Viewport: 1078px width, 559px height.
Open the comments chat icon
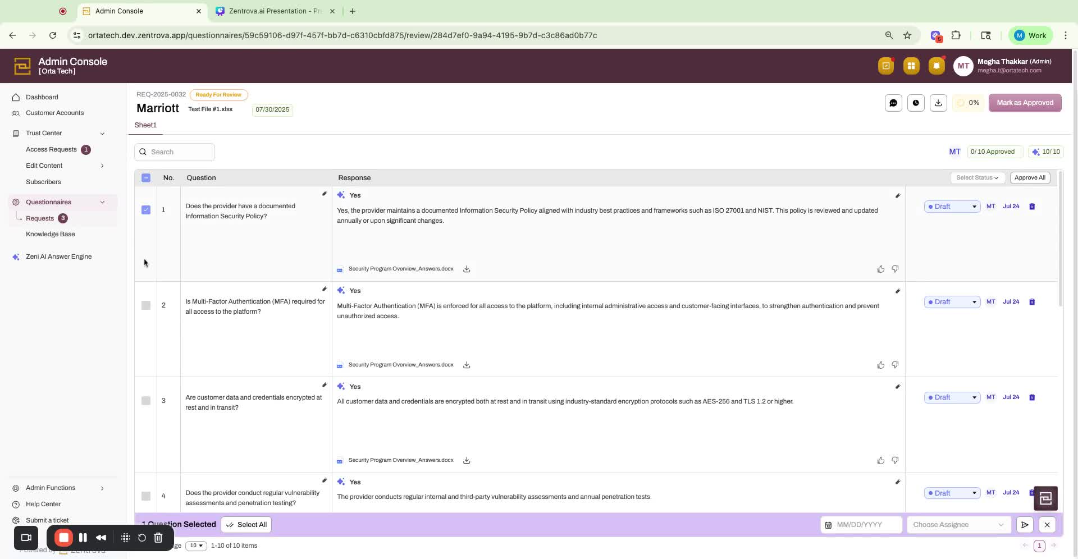[x=893, y=103]
